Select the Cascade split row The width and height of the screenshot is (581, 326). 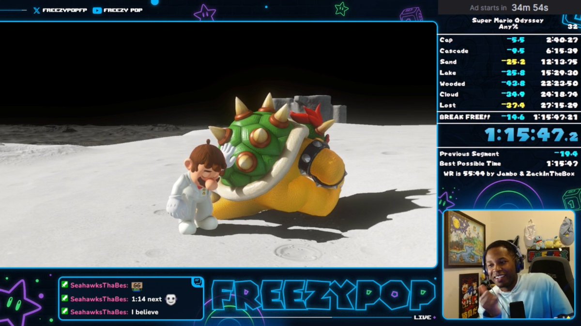[x=508, y=51]
